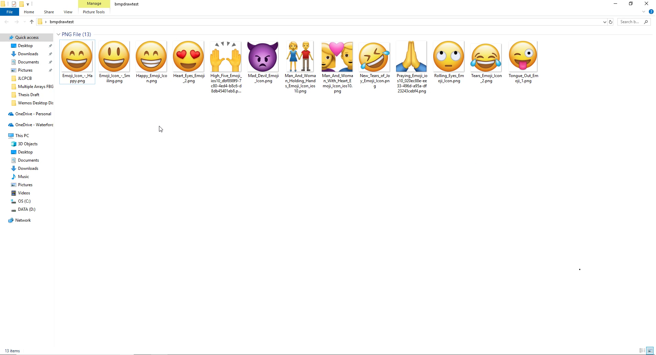Open the File menu tab
656x355 pixels.
(10, 12)
